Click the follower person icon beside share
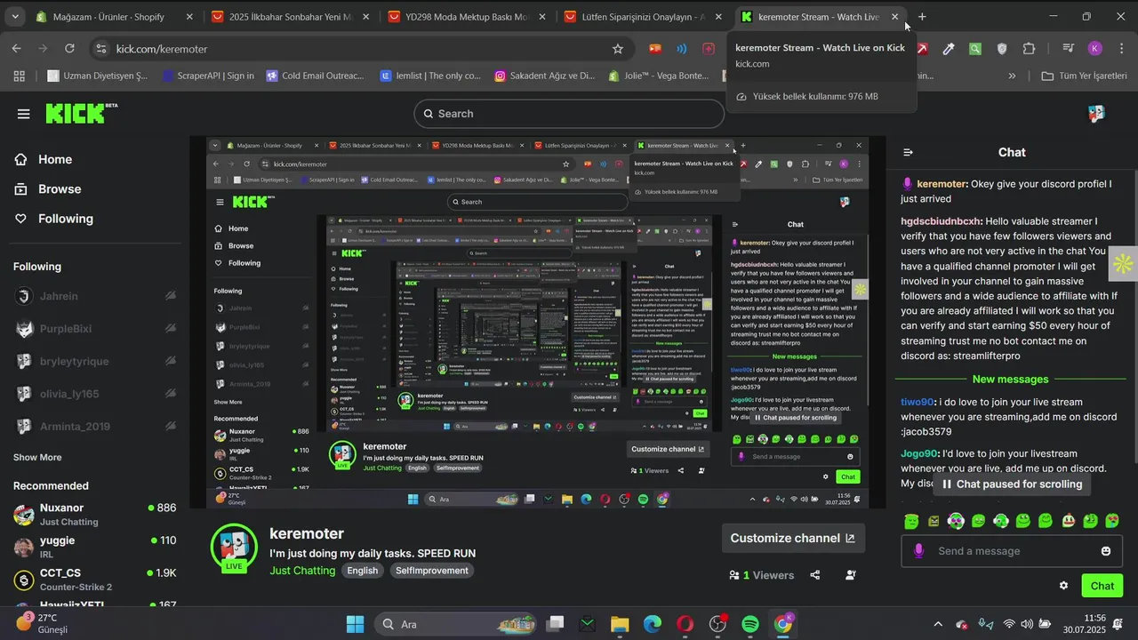The image size is (1138, 640). tap(851, 575)
